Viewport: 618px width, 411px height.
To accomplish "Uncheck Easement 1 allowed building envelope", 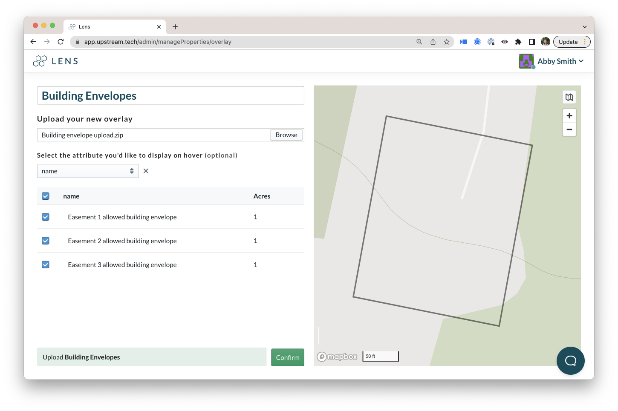I will point(45,217).
